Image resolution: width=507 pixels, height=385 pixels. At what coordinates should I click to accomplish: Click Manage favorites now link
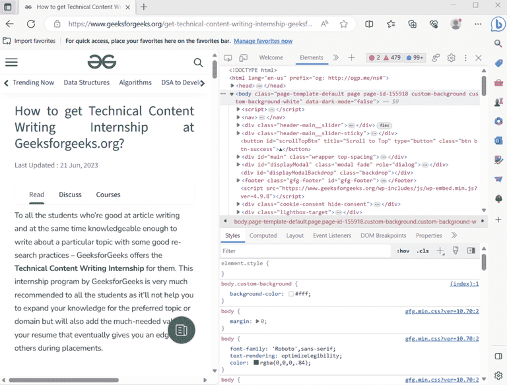(263, 41)
